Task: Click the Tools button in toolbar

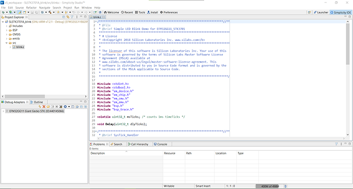Action: click(x=140, y=13)
